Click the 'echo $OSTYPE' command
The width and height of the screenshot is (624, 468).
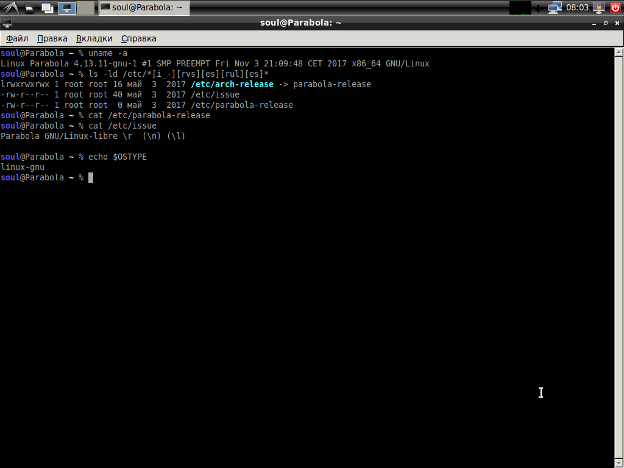click(x=118, y=157)
